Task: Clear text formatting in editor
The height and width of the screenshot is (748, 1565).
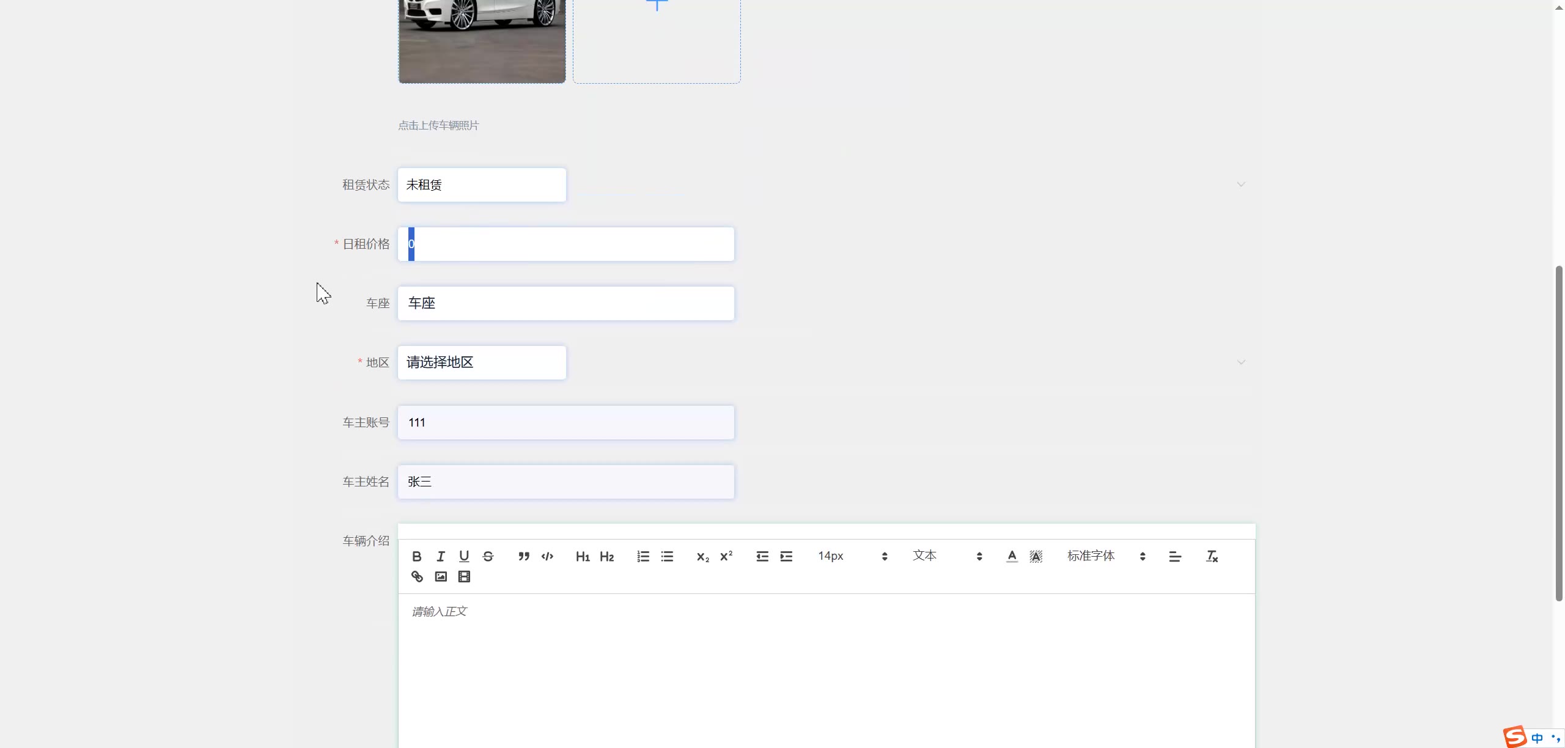Action: coord(1212,556)
